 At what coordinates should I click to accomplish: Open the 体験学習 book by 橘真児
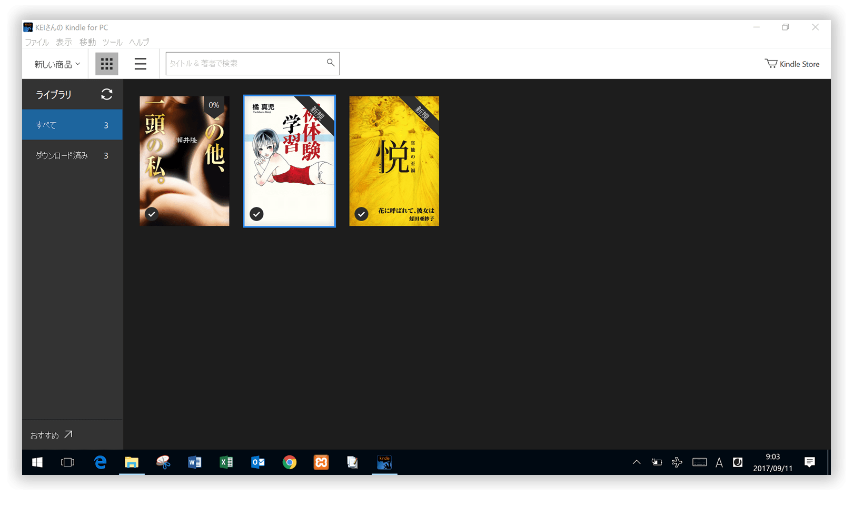(x=289, y=161)
